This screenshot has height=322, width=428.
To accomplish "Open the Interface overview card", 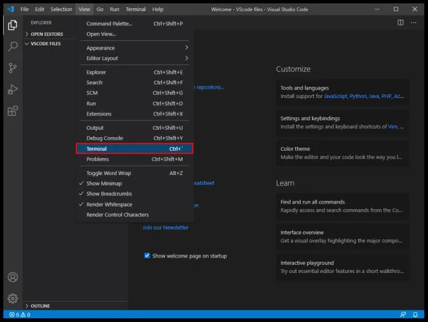I will (x=342, y=236).
